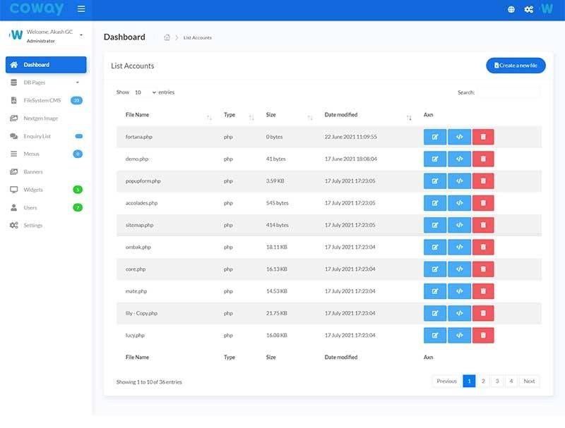The width and height of the screenshot is (565, 428).
Task: Click the hamburger menu icon in header
Action: pos(81,9)
